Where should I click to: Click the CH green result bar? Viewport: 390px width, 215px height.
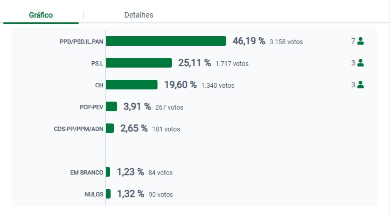point(131,85)
